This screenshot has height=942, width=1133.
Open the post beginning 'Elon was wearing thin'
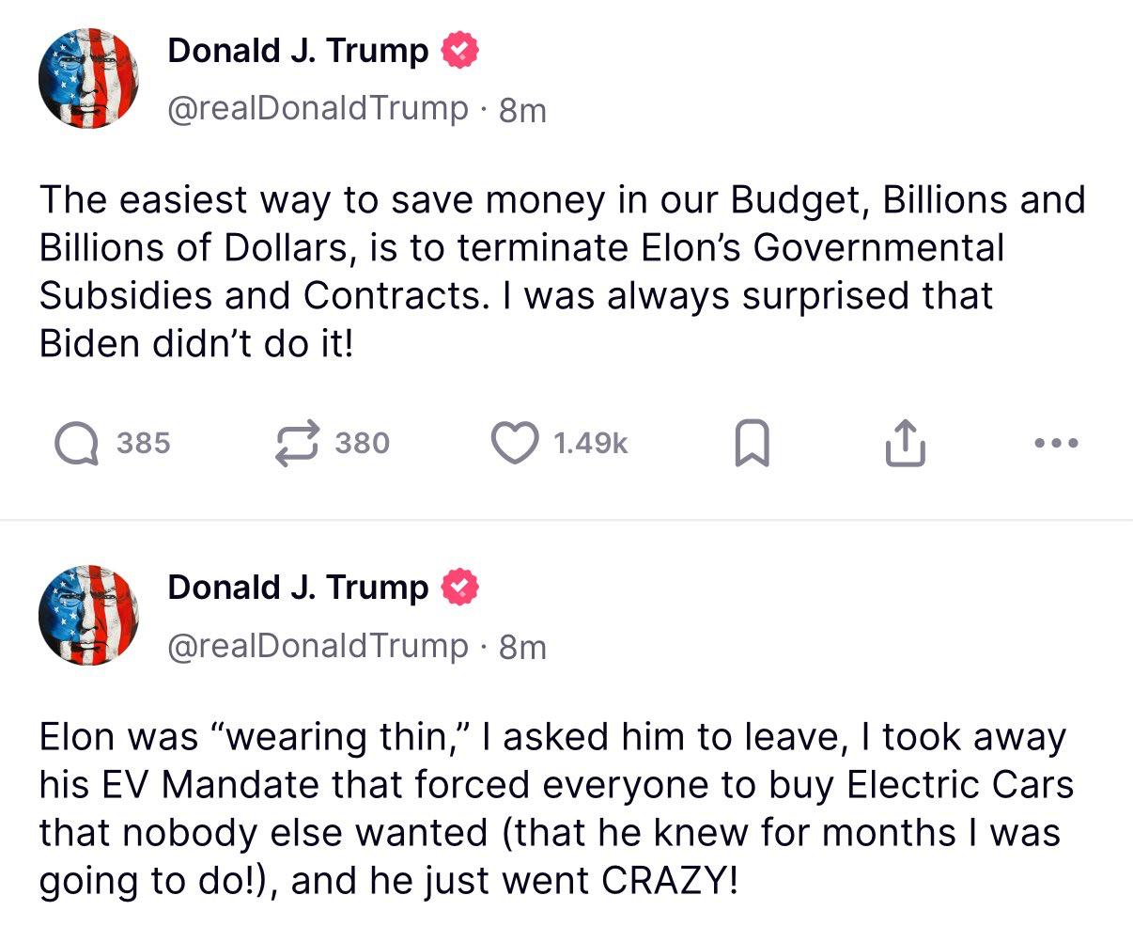coord(554,809)
